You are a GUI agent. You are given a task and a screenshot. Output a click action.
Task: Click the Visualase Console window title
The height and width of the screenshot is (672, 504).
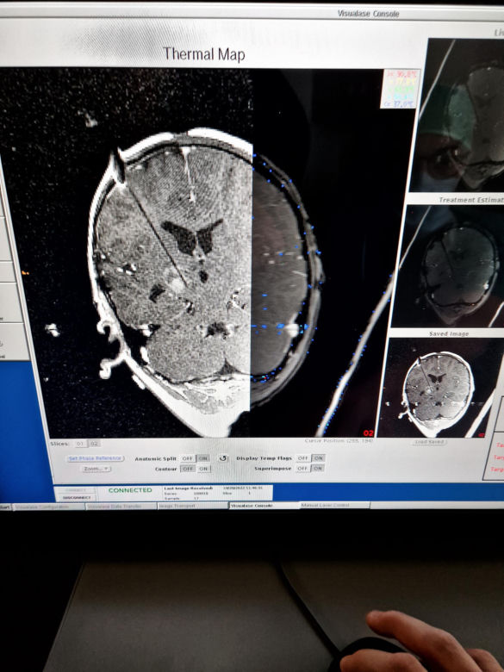(x=368, y=14)
